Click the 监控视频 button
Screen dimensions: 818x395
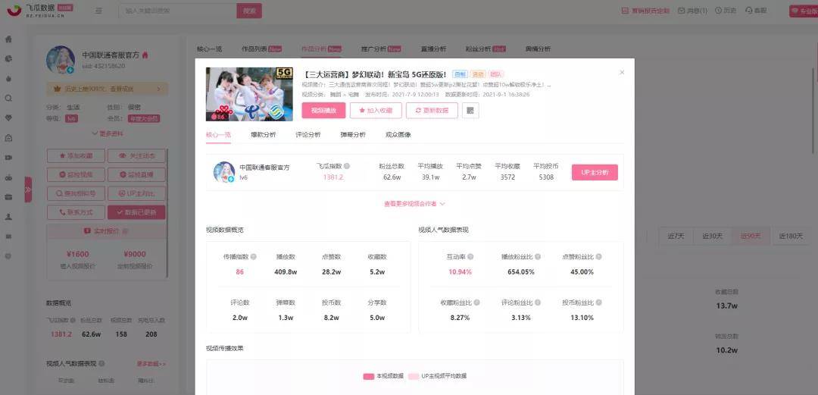pyautogui.click(x=76, y=174)
